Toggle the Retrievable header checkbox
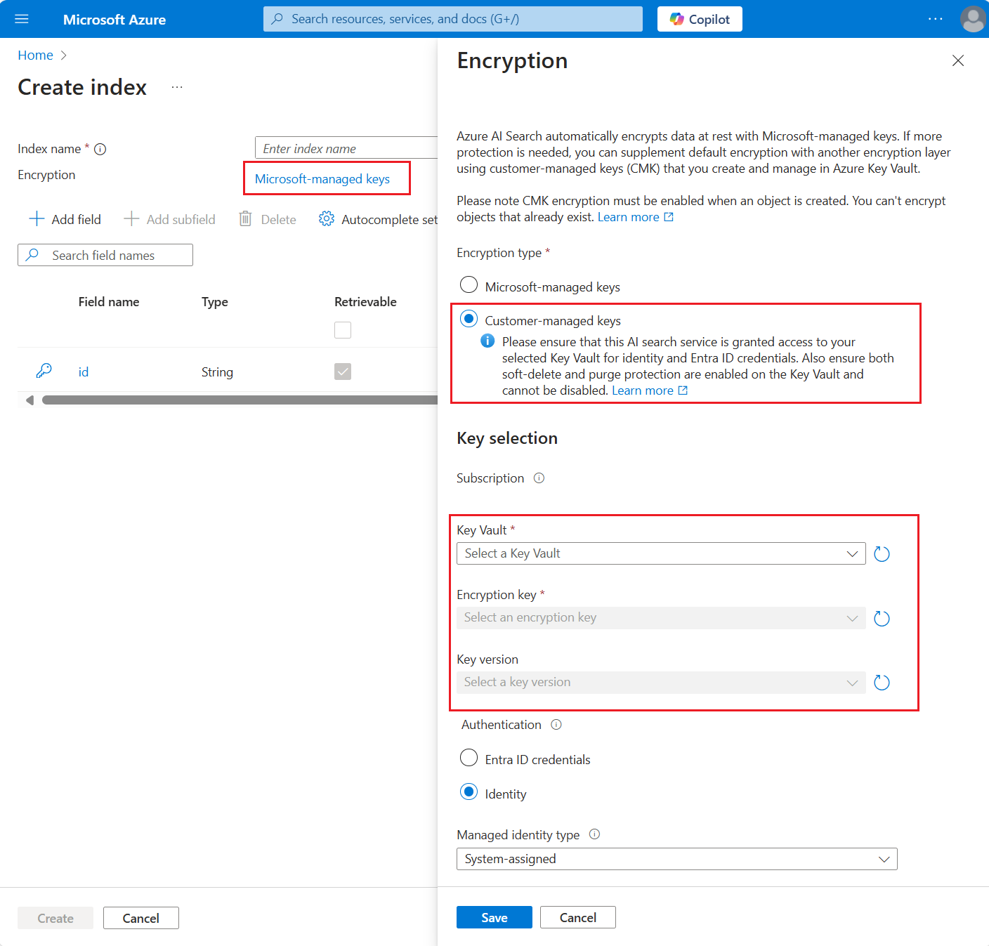 pos(343,330)
